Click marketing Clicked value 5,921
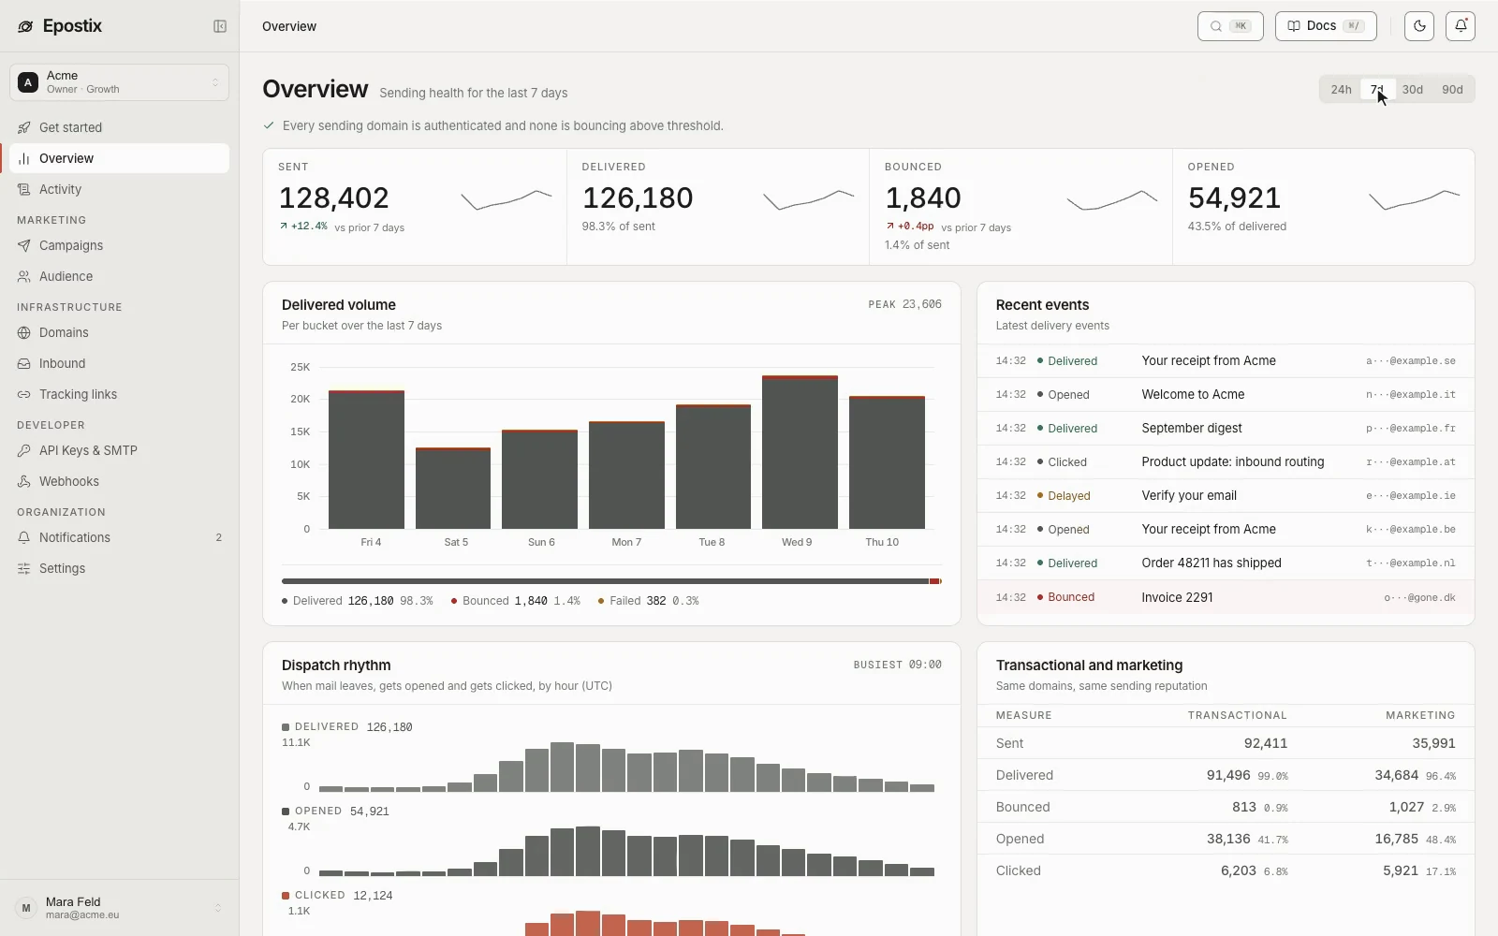The width and height of the screenshot is (1498, 936). [x=1401, y=870]
